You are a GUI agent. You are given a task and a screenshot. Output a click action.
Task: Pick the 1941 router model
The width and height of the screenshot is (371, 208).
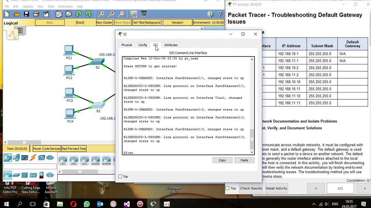[63, 161]
